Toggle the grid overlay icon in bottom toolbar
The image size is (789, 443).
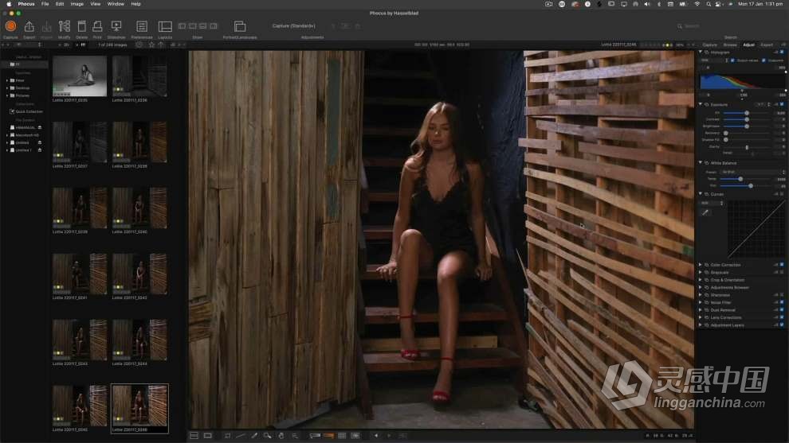(342, 436)
